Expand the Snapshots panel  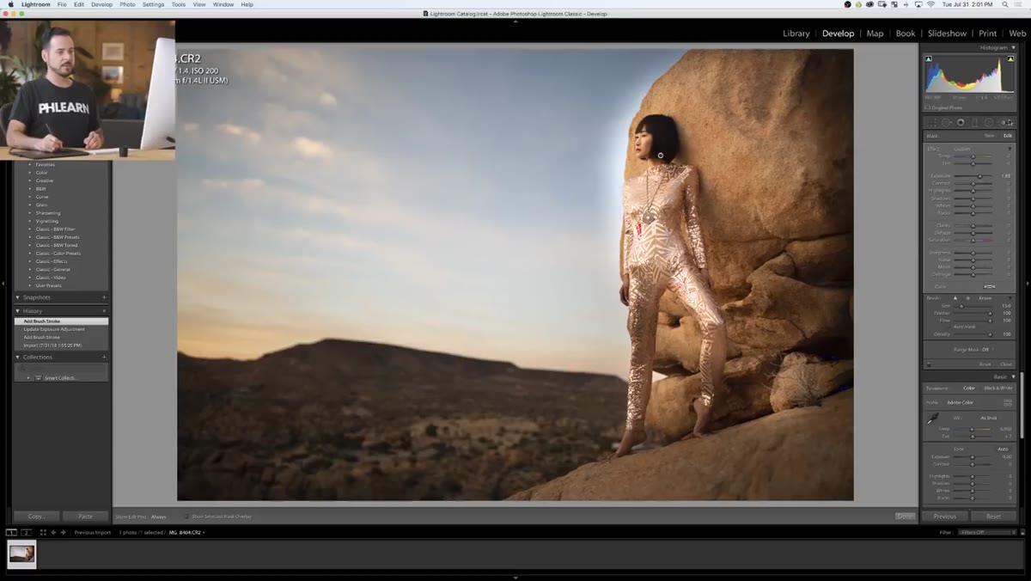(x=18, y=297)
